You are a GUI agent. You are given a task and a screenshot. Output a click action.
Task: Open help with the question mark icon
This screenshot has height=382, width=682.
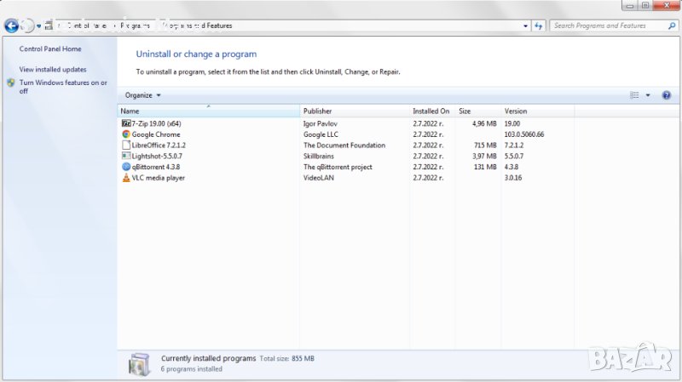[x=667, y=95]
